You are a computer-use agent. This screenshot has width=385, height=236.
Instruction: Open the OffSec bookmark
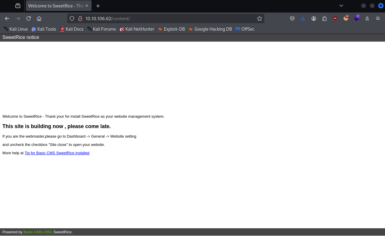click(245, 29)
